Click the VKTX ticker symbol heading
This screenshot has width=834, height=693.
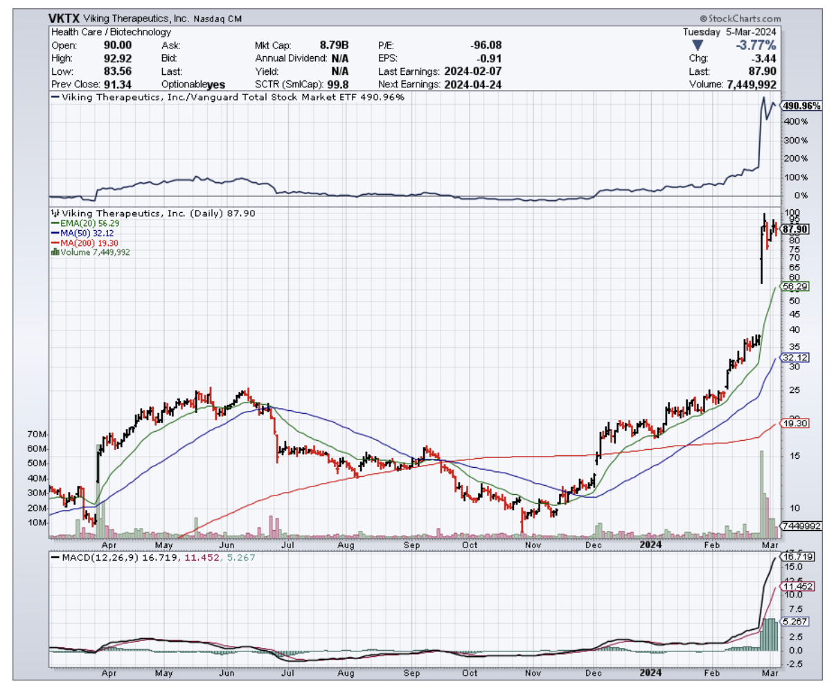(x=64, y=19)
